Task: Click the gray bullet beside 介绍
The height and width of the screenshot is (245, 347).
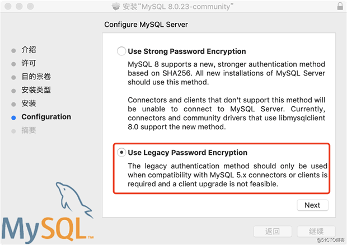Action: (13, 51)
